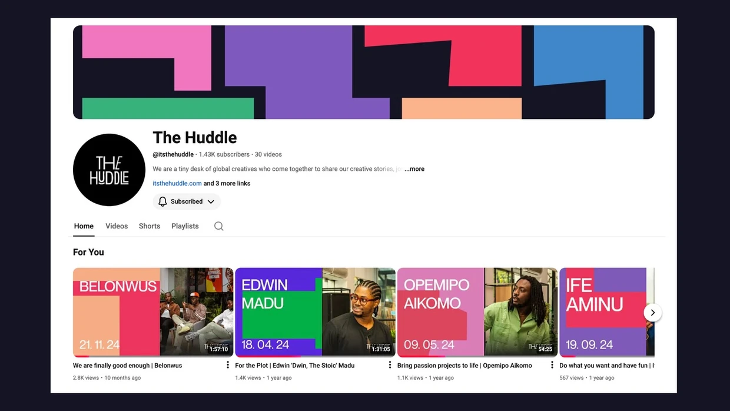Open the Subscribed notification dropdown
The image size is (730, 411).
click(x=187, y=201)
